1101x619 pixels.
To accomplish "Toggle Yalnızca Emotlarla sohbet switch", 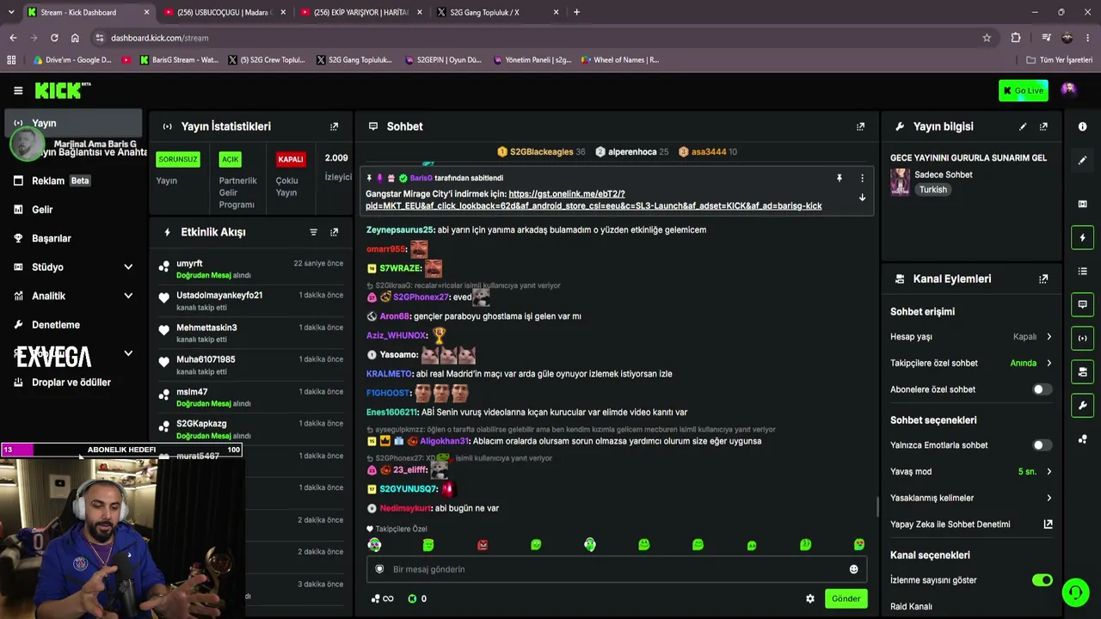I will [1042, 445].
